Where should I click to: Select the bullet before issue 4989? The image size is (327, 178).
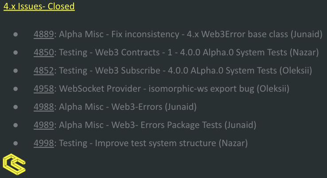point(16,125)
